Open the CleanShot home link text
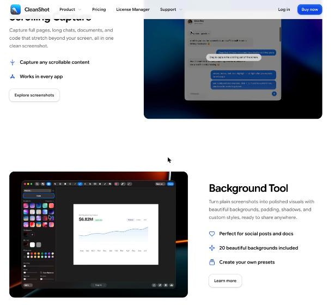335x305 pixels. [x=36, y=10]
